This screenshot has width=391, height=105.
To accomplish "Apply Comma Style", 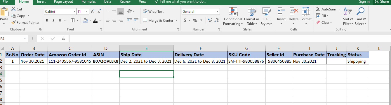I will pos(201,20).
